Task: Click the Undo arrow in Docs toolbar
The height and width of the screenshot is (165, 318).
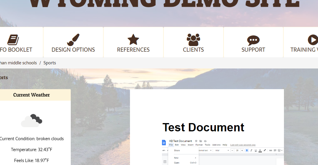Action: 164,151
